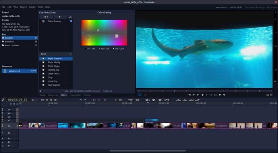Image resolution: width=278 pixels, height=153 pixels.
Task: Toggle mute on audio track A1
Action: [2, 133]
